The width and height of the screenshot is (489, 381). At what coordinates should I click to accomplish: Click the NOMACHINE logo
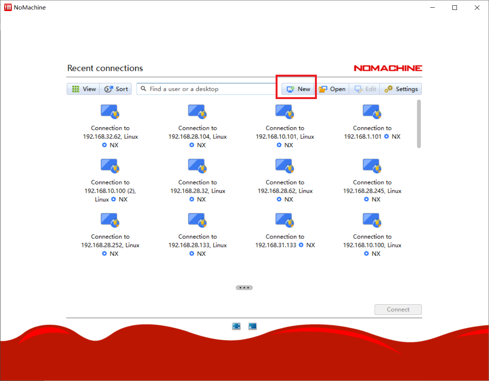(x=388, y=68)
